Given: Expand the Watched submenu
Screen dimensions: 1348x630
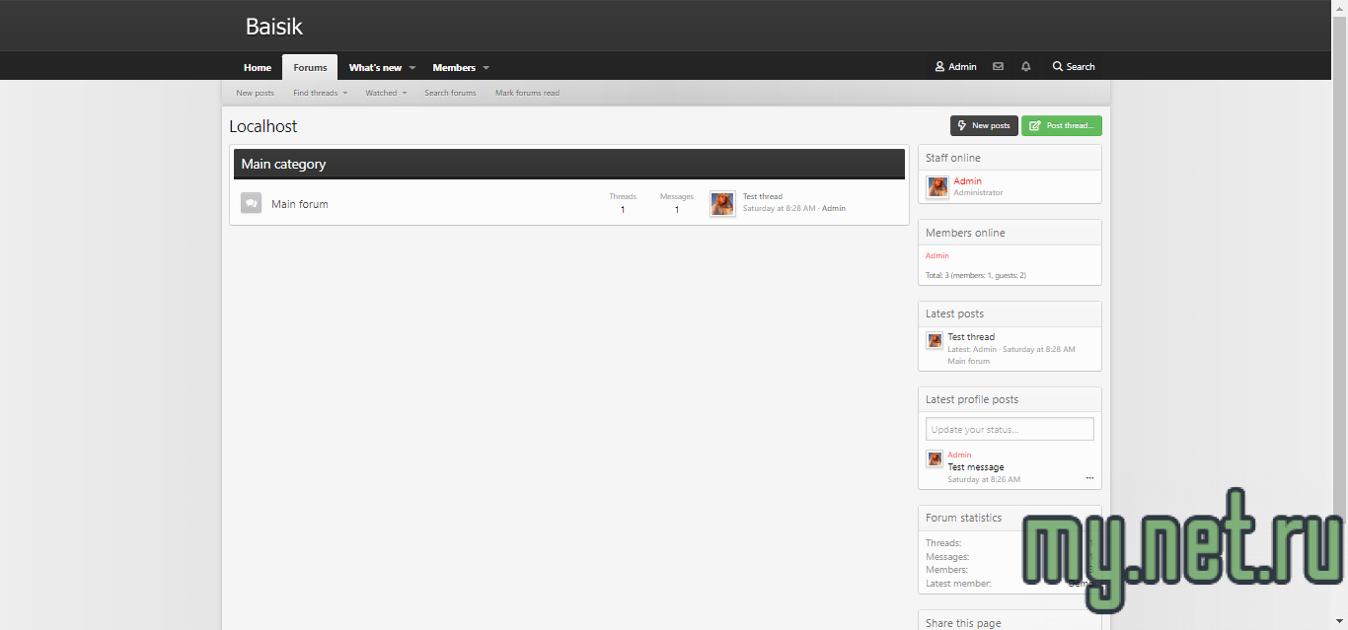Looking at the screenshot, I should coord(405,94).
